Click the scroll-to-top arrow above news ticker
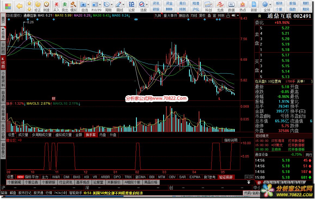The width and height of the screenshot is (315, 199). click(249, 182)
